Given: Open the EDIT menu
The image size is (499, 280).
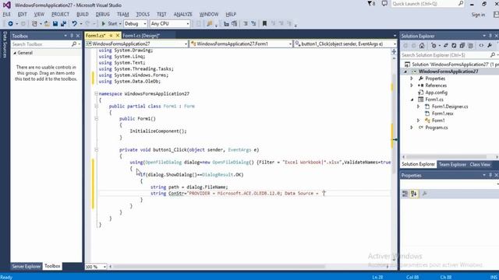Looking at the screenshot, I should click(23, 14).
